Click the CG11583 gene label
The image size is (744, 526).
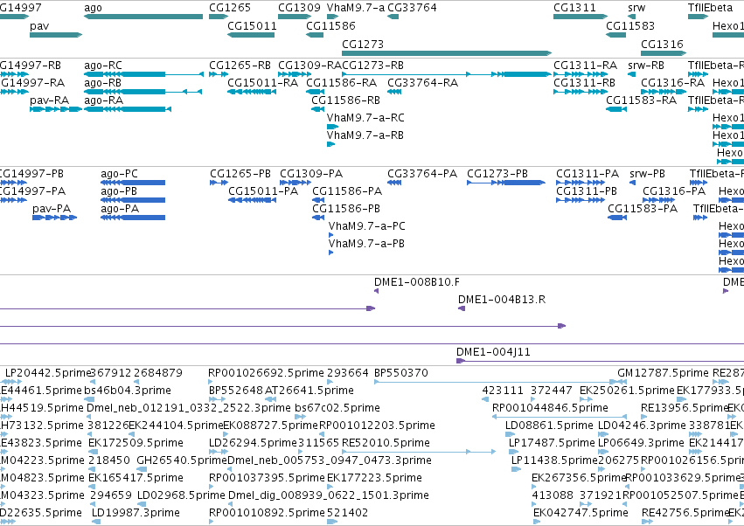630,25
